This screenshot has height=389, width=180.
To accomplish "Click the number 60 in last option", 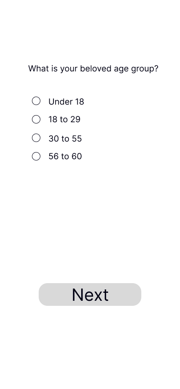I will pos(77,156).
